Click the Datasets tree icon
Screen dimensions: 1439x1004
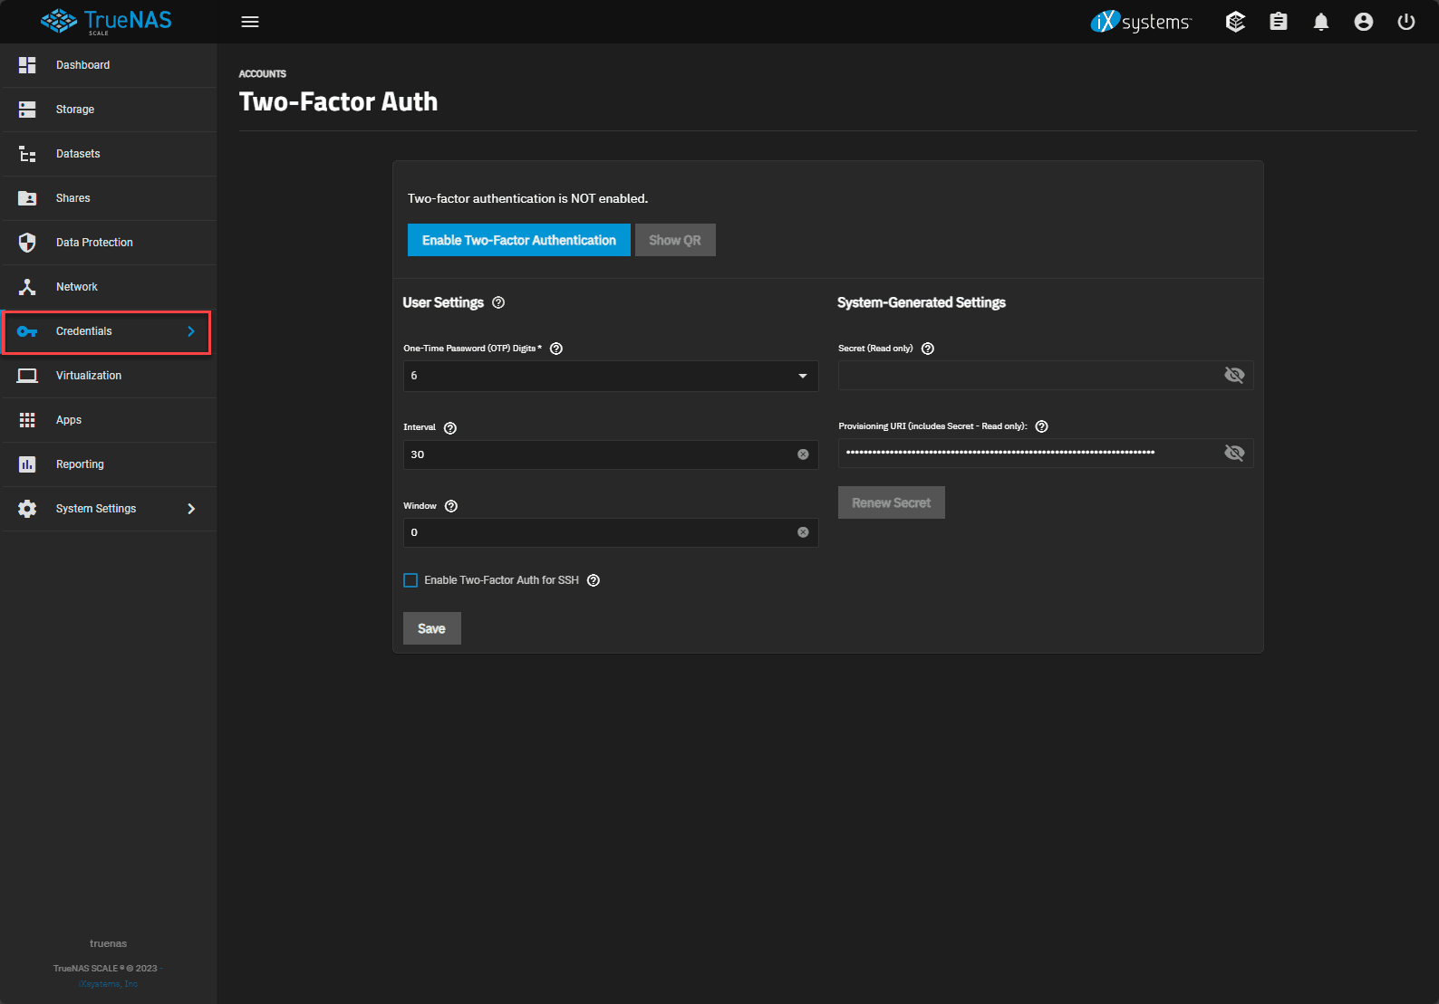[27, 154]
